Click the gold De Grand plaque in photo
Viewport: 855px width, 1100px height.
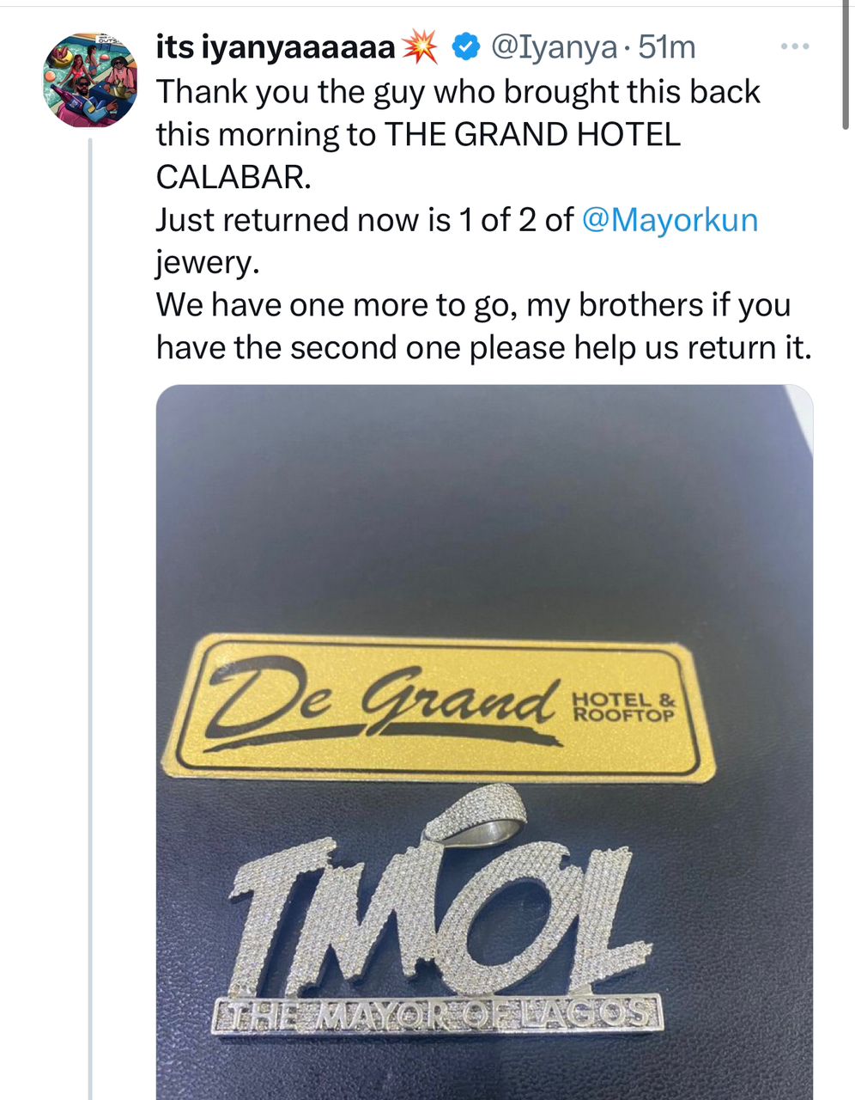pos(439,707)
